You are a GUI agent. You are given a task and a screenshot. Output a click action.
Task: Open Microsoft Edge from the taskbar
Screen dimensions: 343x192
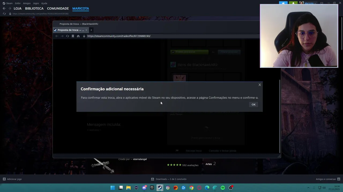point(207,188)
